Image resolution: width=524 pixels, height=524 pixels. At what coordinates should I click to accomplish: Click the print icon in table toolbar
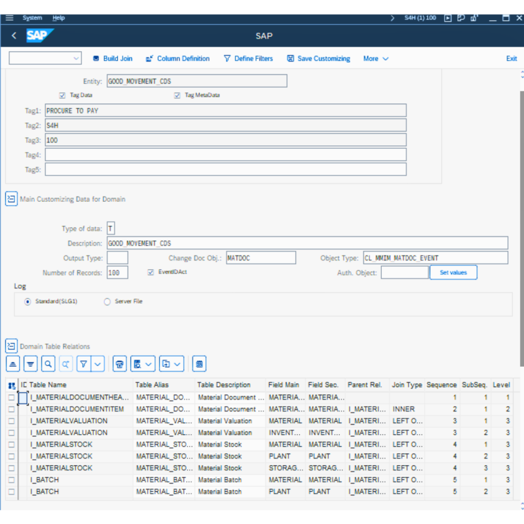click(x=119, y=364)
